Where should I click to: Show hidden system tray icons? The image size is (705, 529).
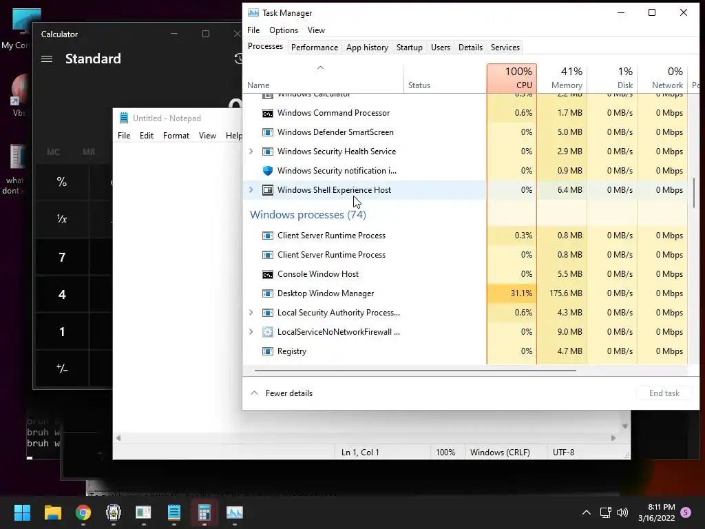tap(587, 512)
